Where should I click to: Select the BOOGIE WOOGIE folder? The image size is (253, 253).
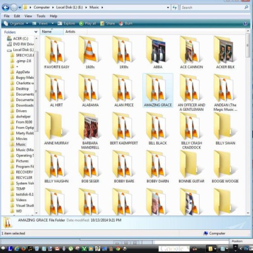tap(225, 167)
